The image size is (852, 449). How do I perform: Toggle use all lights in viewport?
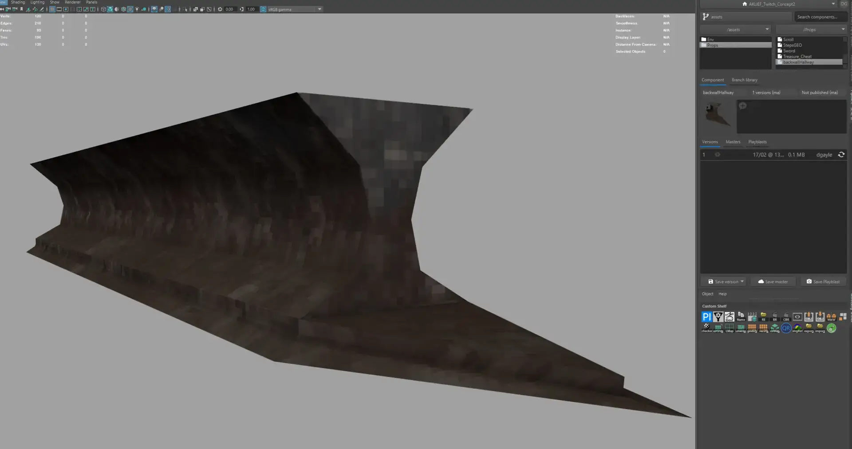coord(137,9)
